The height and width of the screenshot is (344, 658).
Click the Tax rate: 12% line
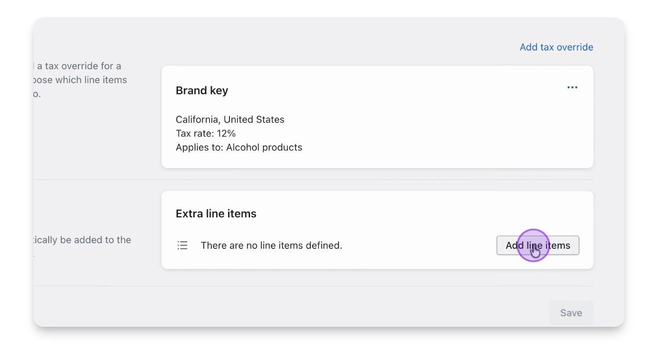click(206, 133)
